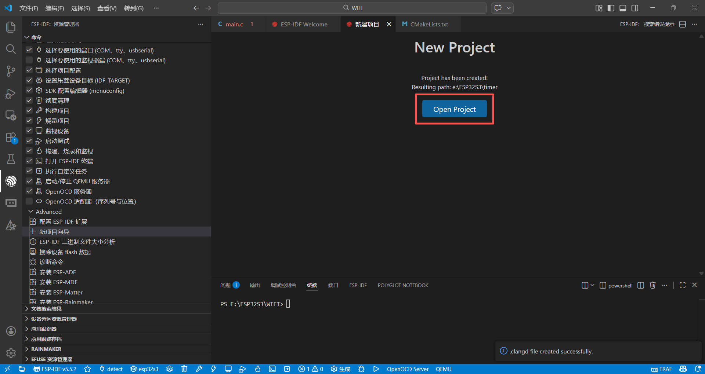Viewport: 705px width, 374px height.
Task: Click bug diagnostic icon in status bar
Action: pyautogui.click(x=361, y=369)
